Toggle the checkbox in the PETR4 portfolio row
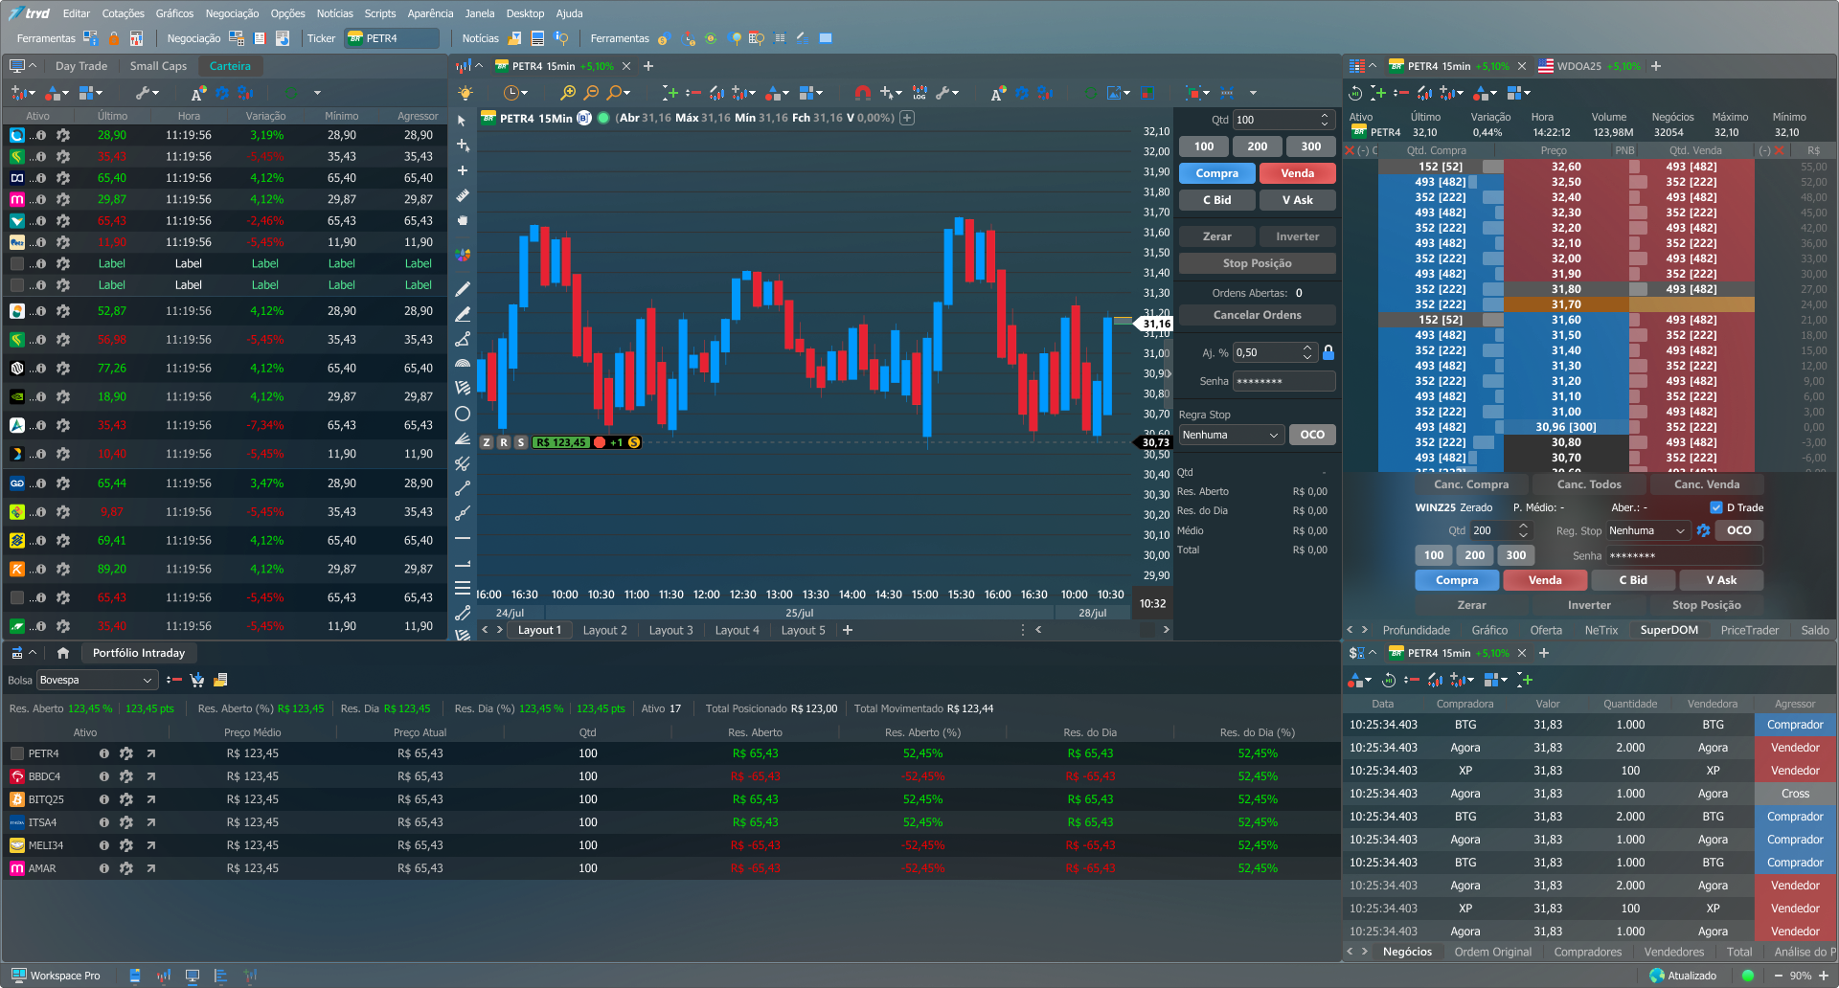Viewport: 1839px width, 988px height. (17, 753)
